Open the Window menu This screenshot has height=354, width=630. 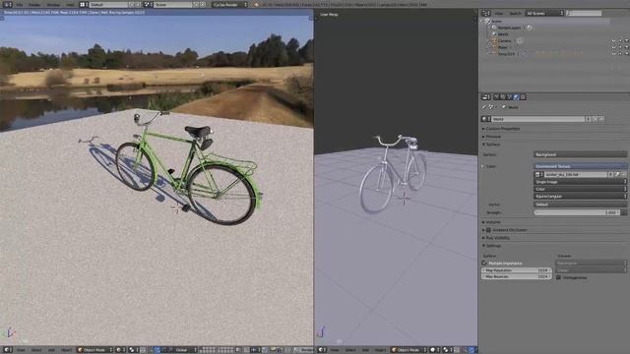tap(53, 4)
